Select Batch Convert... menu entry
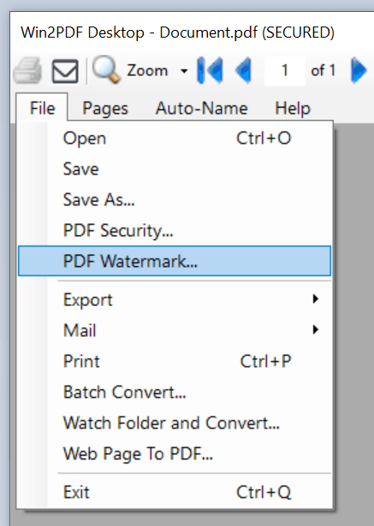This screenshot has height=526, width=374. [x=175, y=393]
